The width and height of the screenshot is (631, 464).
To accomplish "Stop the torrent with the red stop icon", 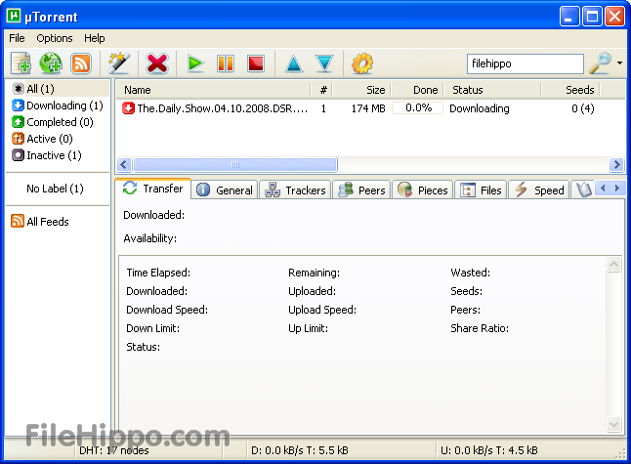I will [x=256, y=63].
